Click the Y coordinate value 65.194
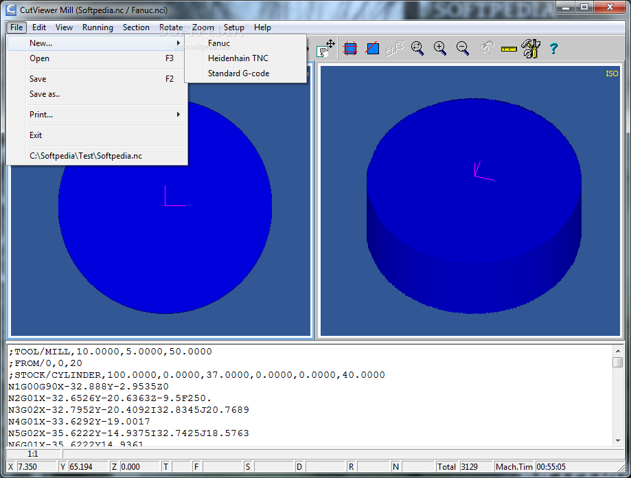 [x=87, y=467]
